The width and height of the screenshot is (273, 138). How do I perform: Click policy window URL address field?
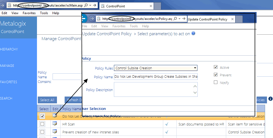pos(137,19)
